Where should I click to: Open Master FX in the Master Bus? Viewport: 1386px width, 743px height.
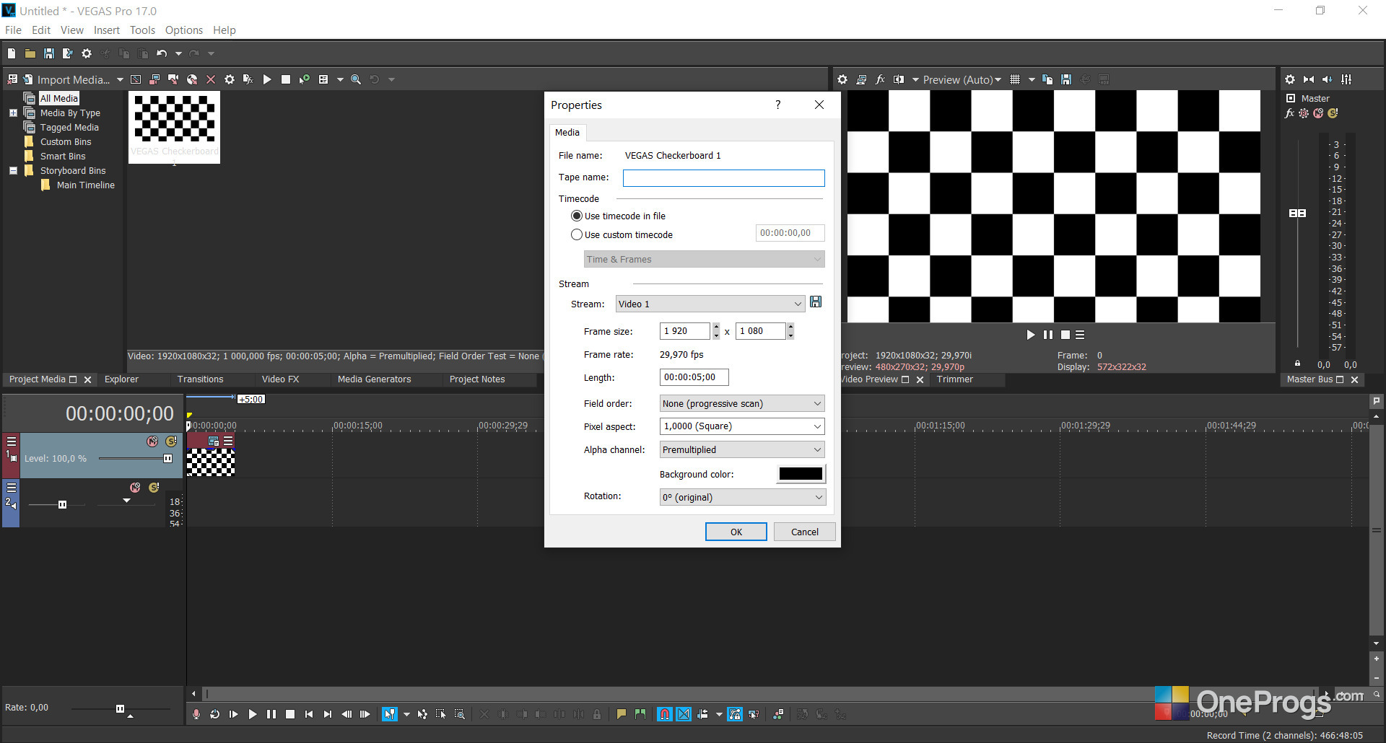1290,113
